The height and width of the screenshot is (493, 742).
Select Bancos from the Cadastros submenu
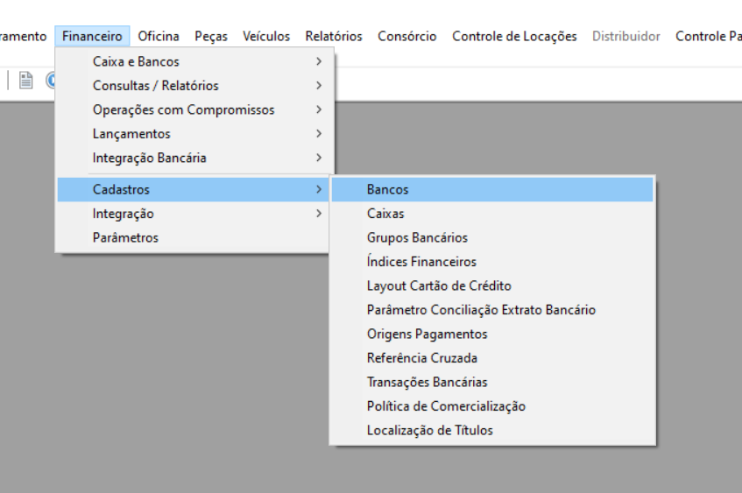(x=492, y=190)
